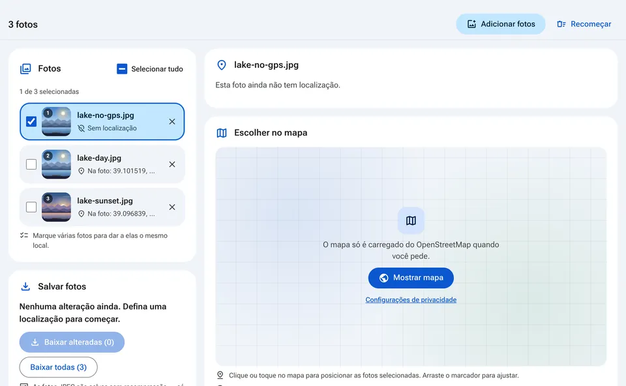
Task: Click the Adicionar fotos button
Action: click(x=501, y=24)
